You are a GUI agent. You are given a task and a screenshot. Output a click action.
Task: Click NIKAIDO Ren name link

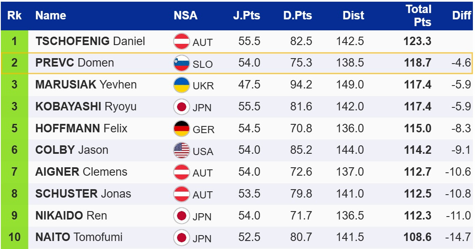pyautogui.click(x=71, y=216)
